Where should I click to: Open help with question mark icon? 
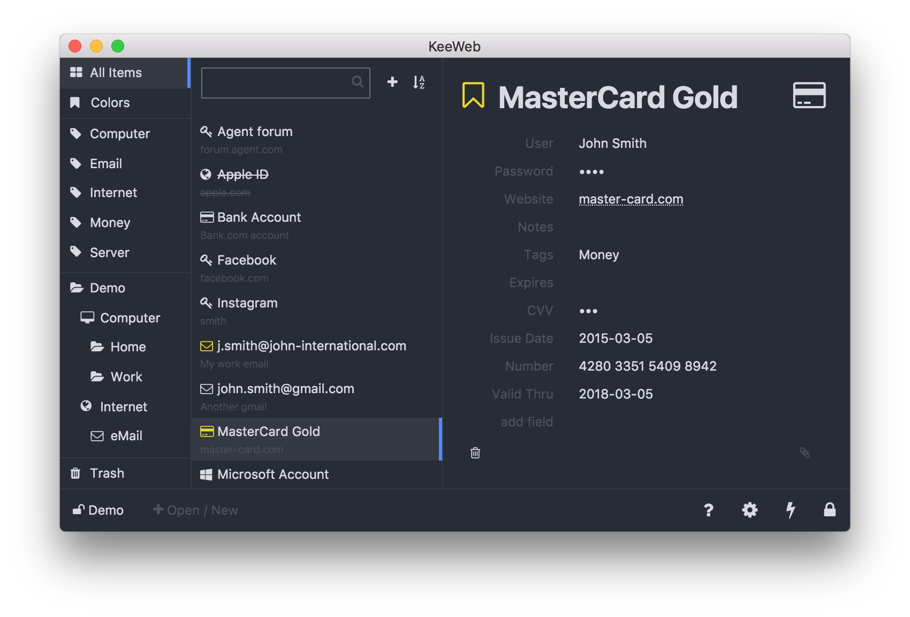[708, 510]
